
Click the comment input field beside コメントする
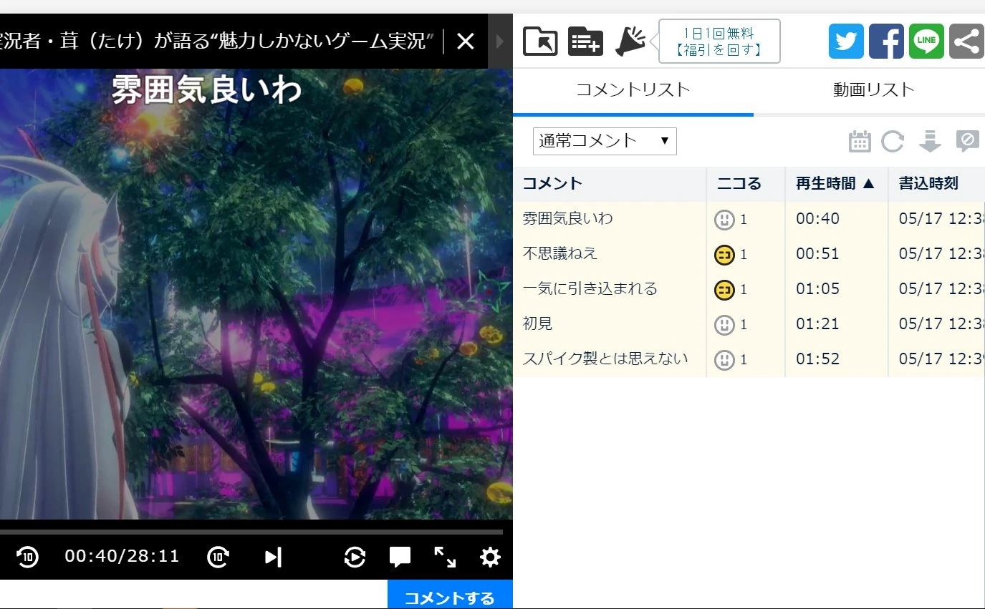tap(193, 595)
